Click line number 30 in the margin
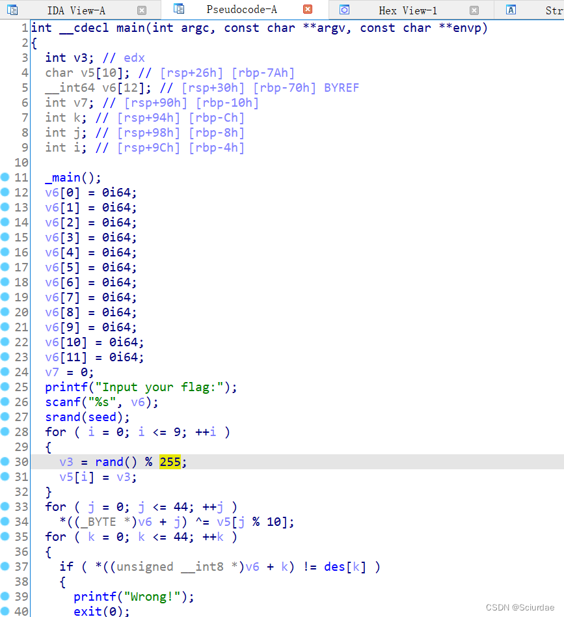 [21, 461]
